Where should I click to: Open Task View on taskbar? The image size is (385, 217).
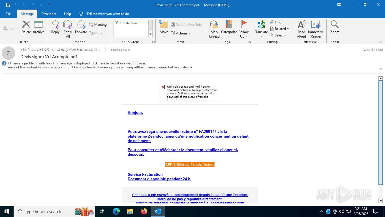(102, 211)
